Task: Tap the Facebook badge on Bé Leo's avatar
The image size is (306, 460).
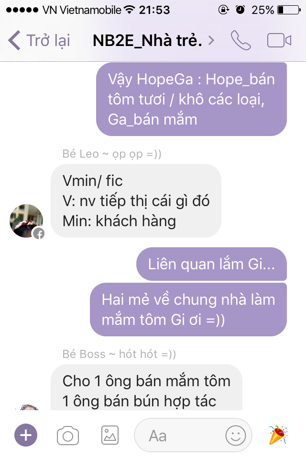Action: pyautogui.click(x=39, y=233)
